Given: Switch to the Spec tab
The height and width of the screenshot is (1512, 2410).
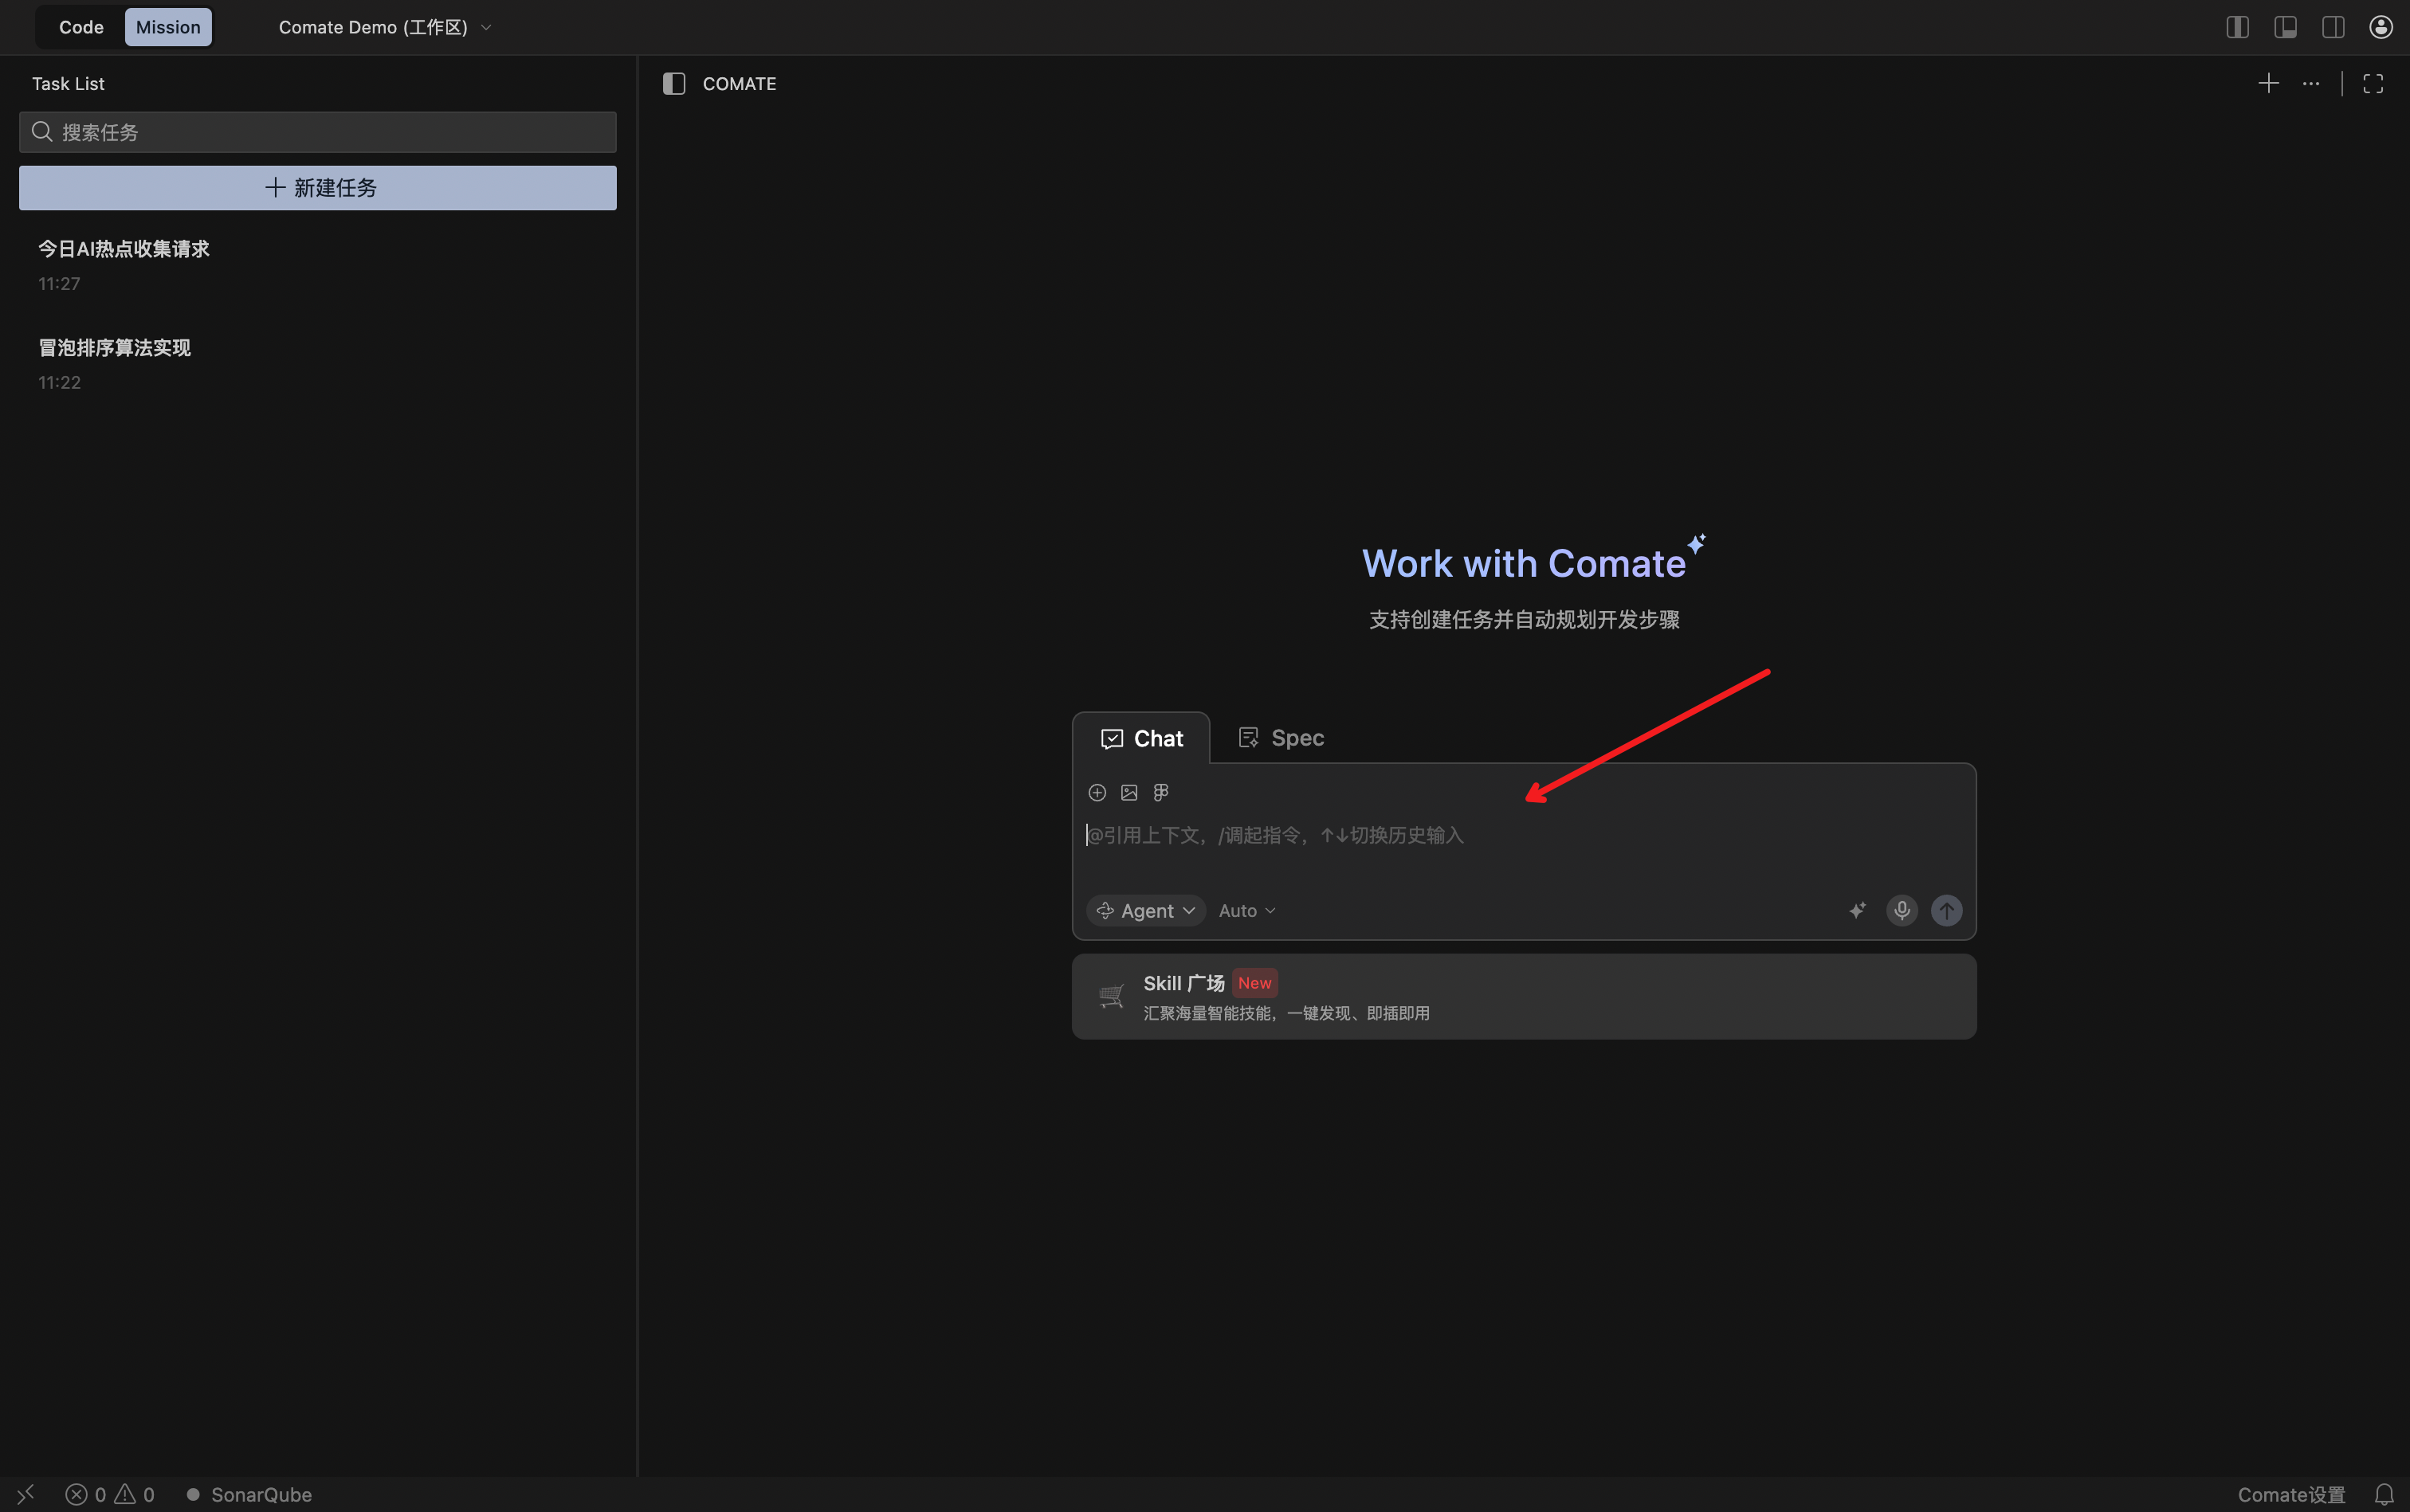Looking at the screenshot, I should pos(1282,738).
